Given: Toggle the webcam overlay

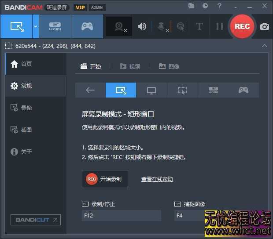Looking at the screenshot, I should [119, 26].
